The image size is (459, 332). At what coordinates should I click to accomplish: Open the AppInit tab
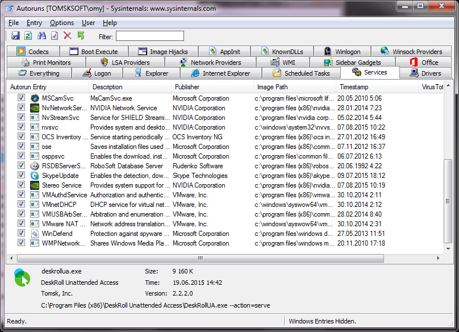pos(224,52)
